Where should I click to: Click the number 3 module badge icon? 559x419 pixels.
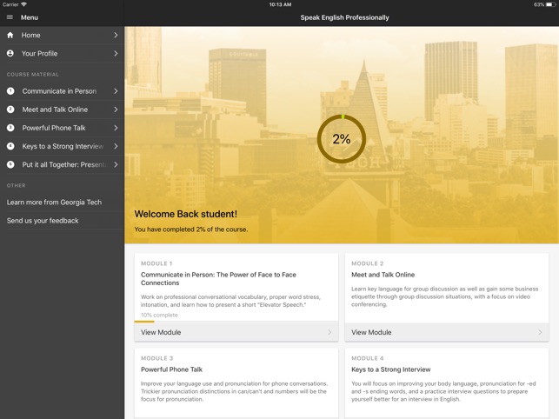(x=10, y=128)
